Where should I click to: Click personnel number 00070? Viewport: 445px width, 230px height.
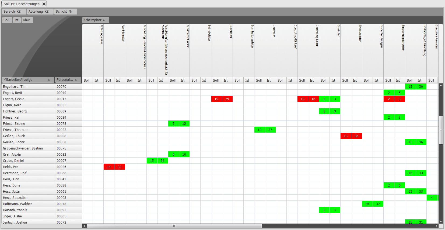(68, 87)
